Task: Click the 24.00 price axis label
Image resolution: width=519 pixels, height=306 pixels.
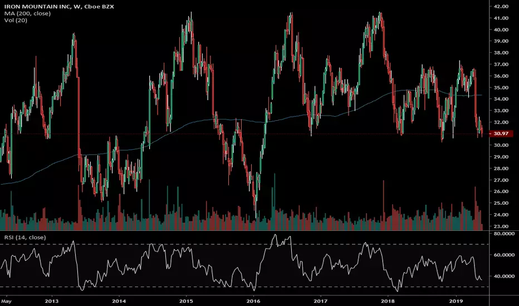Action: pos(501,215)
